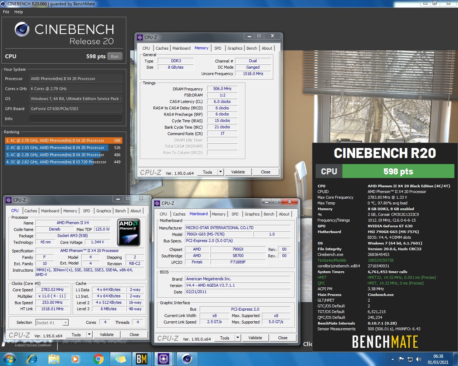Screen dimensions: 458x366
Task: Switch to Caches tab in Memory CPU-Z window
Action: 162,48
